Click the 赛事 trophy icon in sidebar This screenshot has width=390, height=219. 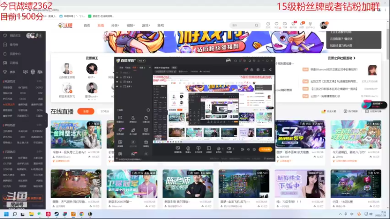(x=5, y=72)
